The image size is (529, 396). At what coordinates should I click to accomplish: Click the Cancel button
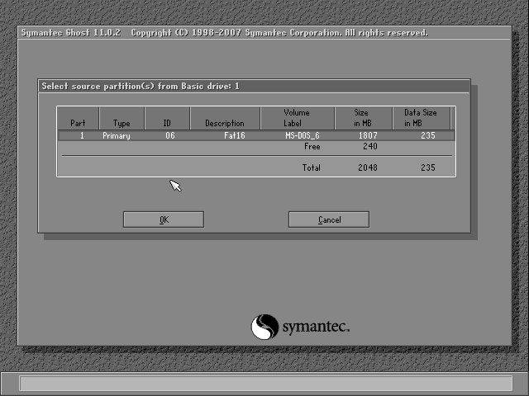[x=329, y=219]
